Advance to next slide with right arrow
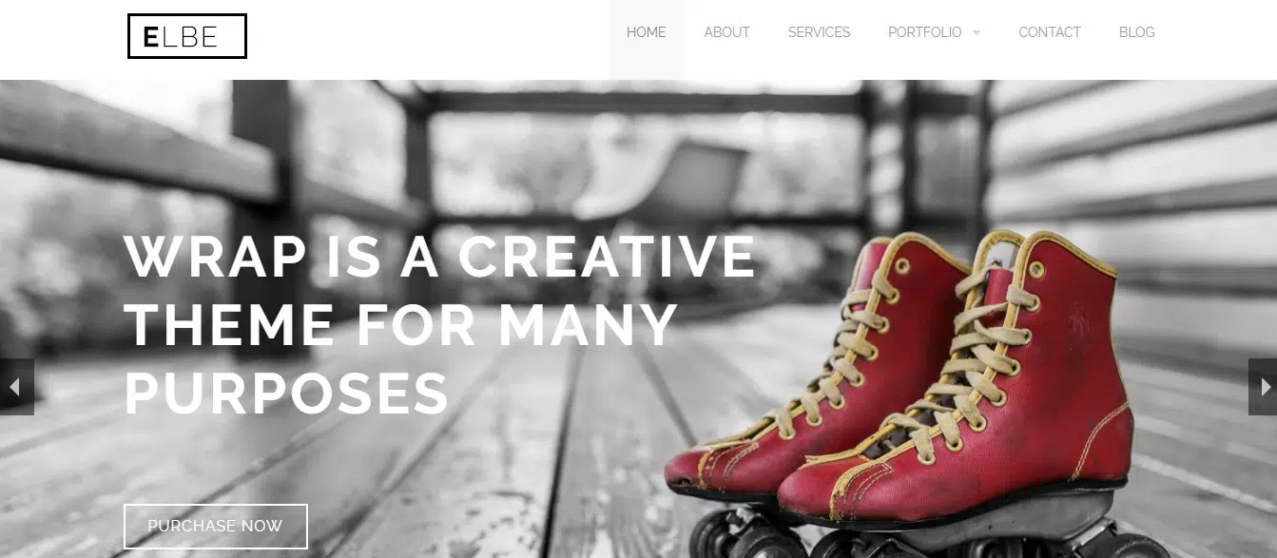Viewport: 1277px width, 558px height. pos(1262,387)
